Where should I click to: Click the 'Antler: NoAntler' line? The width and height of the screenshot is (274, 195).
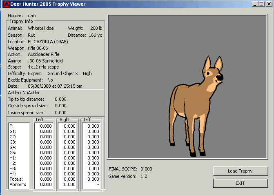coord(24,93)
